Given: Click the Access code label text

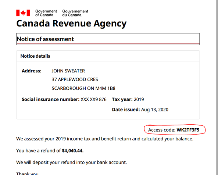Looking at the screenshot, I should click(162, 130).
